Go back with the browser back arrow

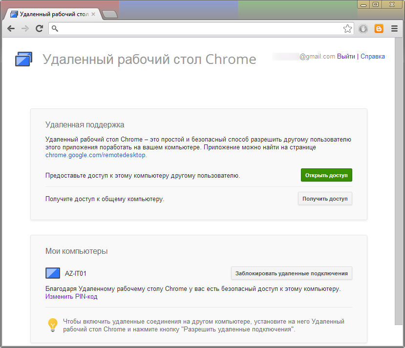click(x=11, y=28)
